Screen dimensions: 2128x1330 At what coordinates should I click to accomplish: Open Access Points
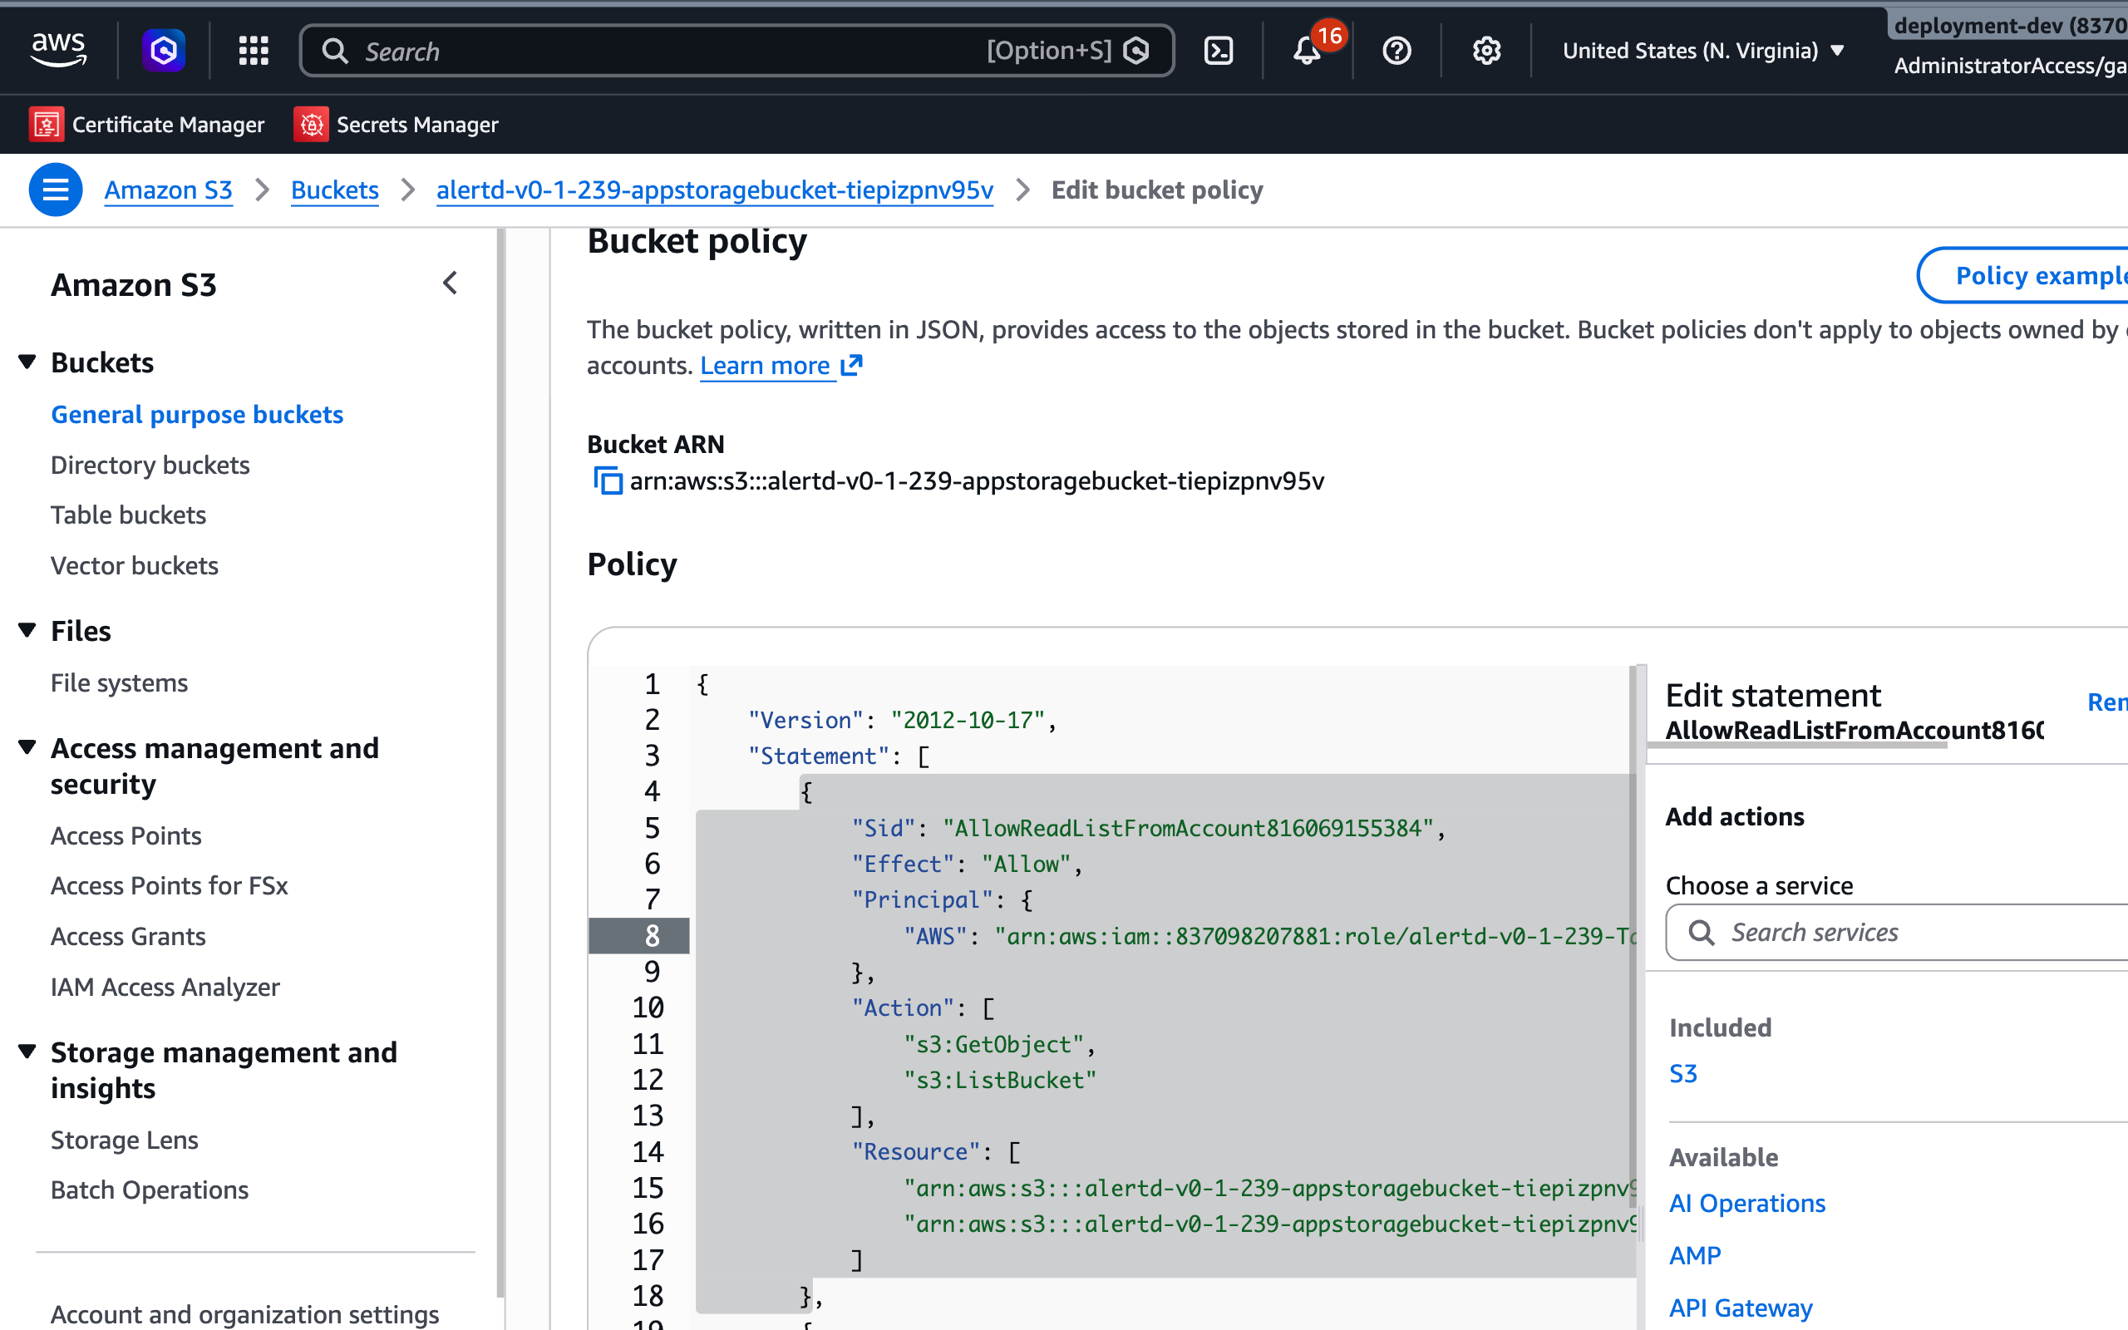[126, 835]
